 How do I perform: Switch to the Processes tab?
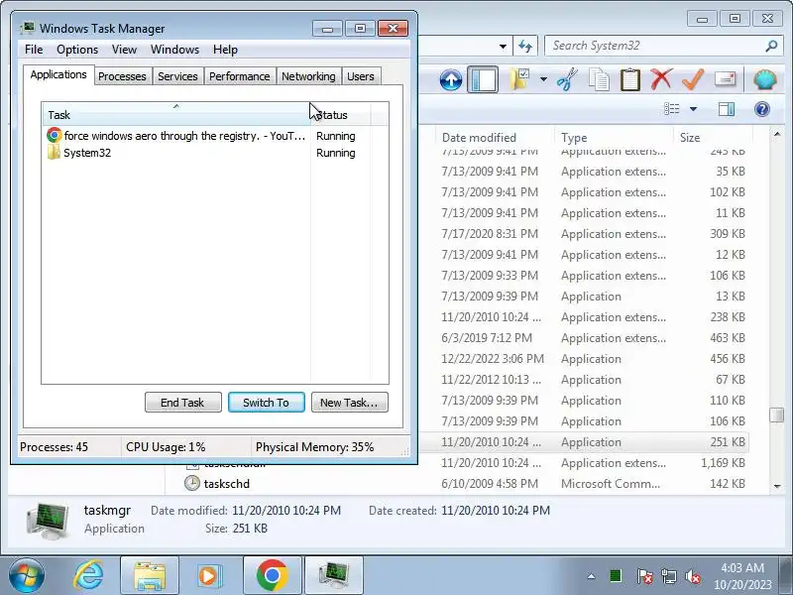(x=122, y=76)
